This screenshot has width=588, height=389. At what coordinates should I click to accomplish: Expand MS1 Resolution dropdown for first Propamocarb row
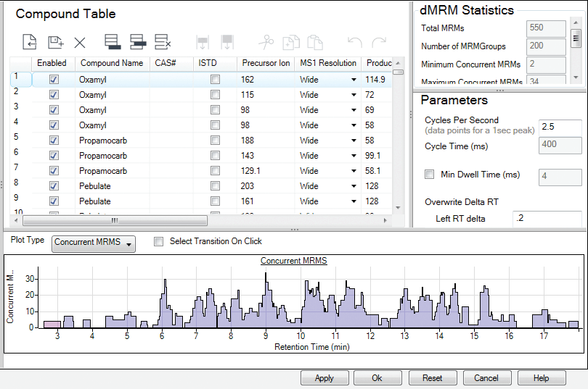(x=354, y=141)
